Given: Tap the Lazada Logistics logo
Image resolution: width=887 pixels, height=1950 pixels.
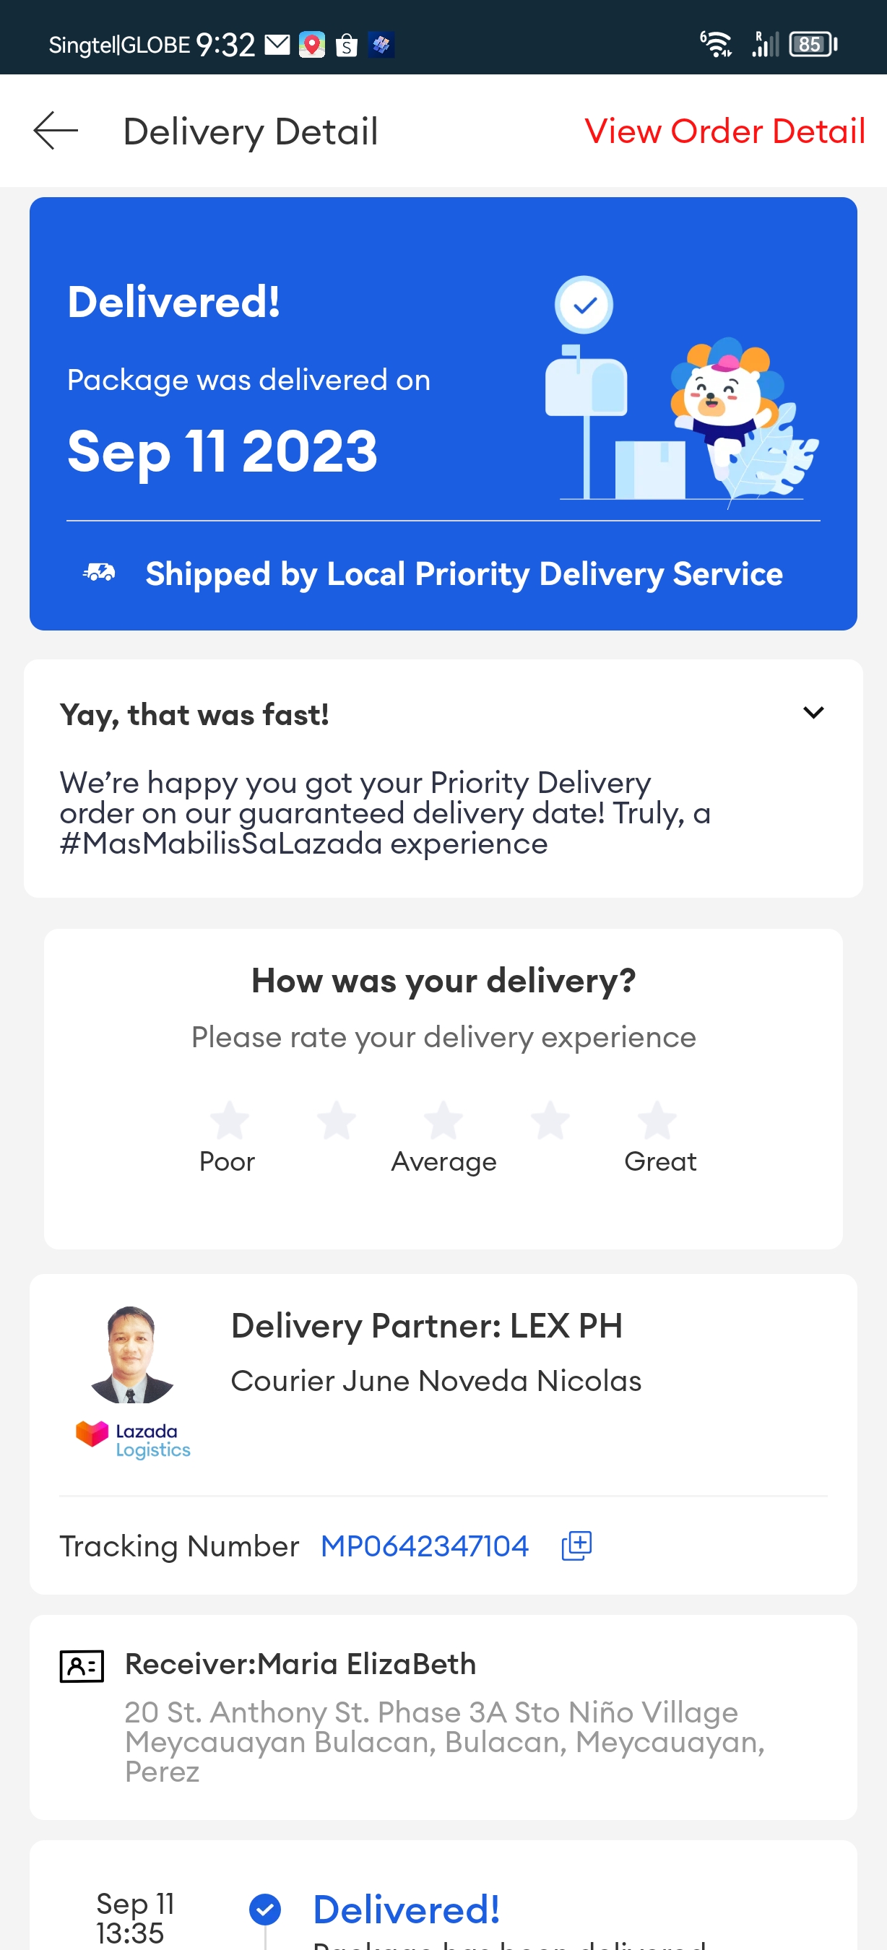Looking at the screenshot, I should coord(133,1439).
